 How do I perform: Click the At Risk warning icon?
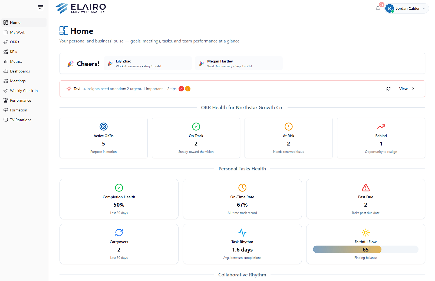tap(289, 127)
